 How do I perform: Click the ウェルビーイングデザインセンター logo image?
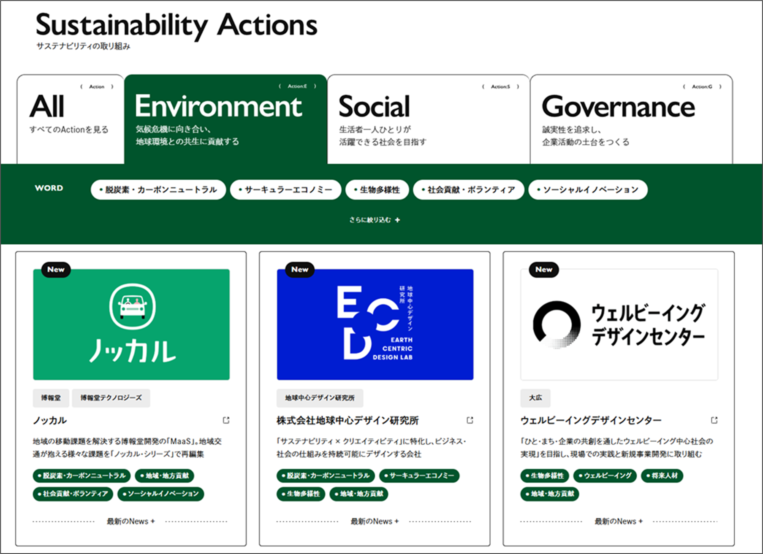point(619,324)
